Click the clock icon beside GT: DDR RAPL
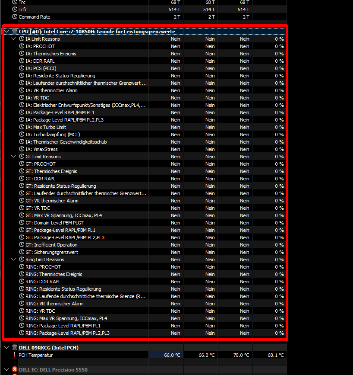The width and height of the screenshot is (353, 375). point(22,178)
